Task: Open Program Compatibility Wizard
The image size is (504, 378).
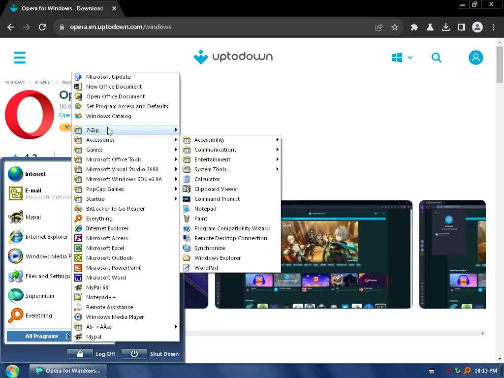Action: [x=231, y=228]
